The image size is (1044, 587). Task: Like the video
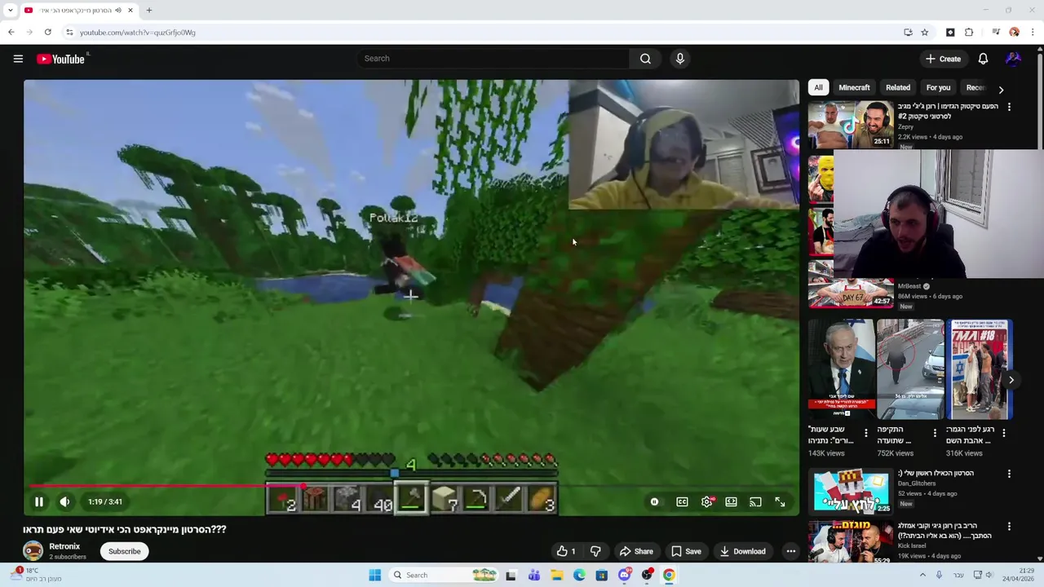[x=566, y=552]
